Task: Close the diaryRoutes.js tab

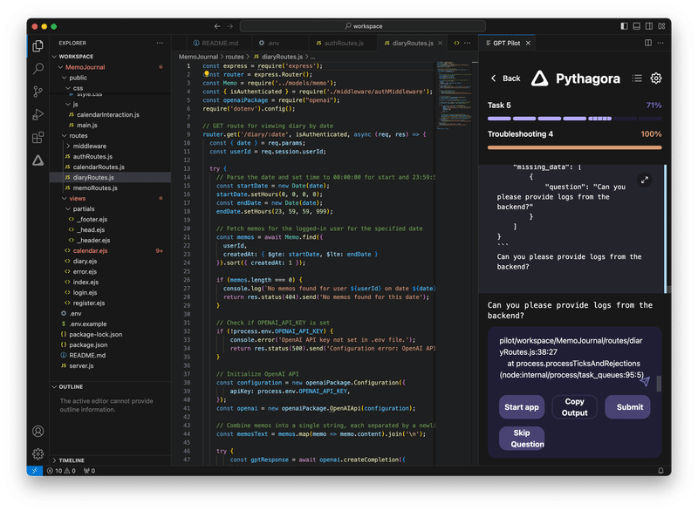Action: tap(441, 43)
